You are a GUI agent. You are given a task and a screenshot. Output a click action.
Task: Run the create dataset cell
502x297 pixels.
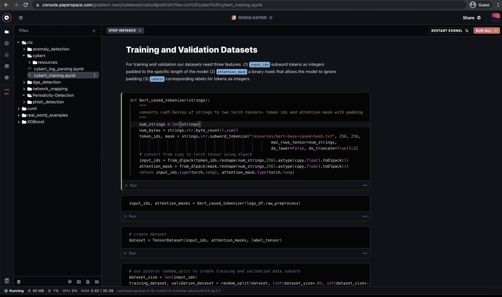coord(130,253)
